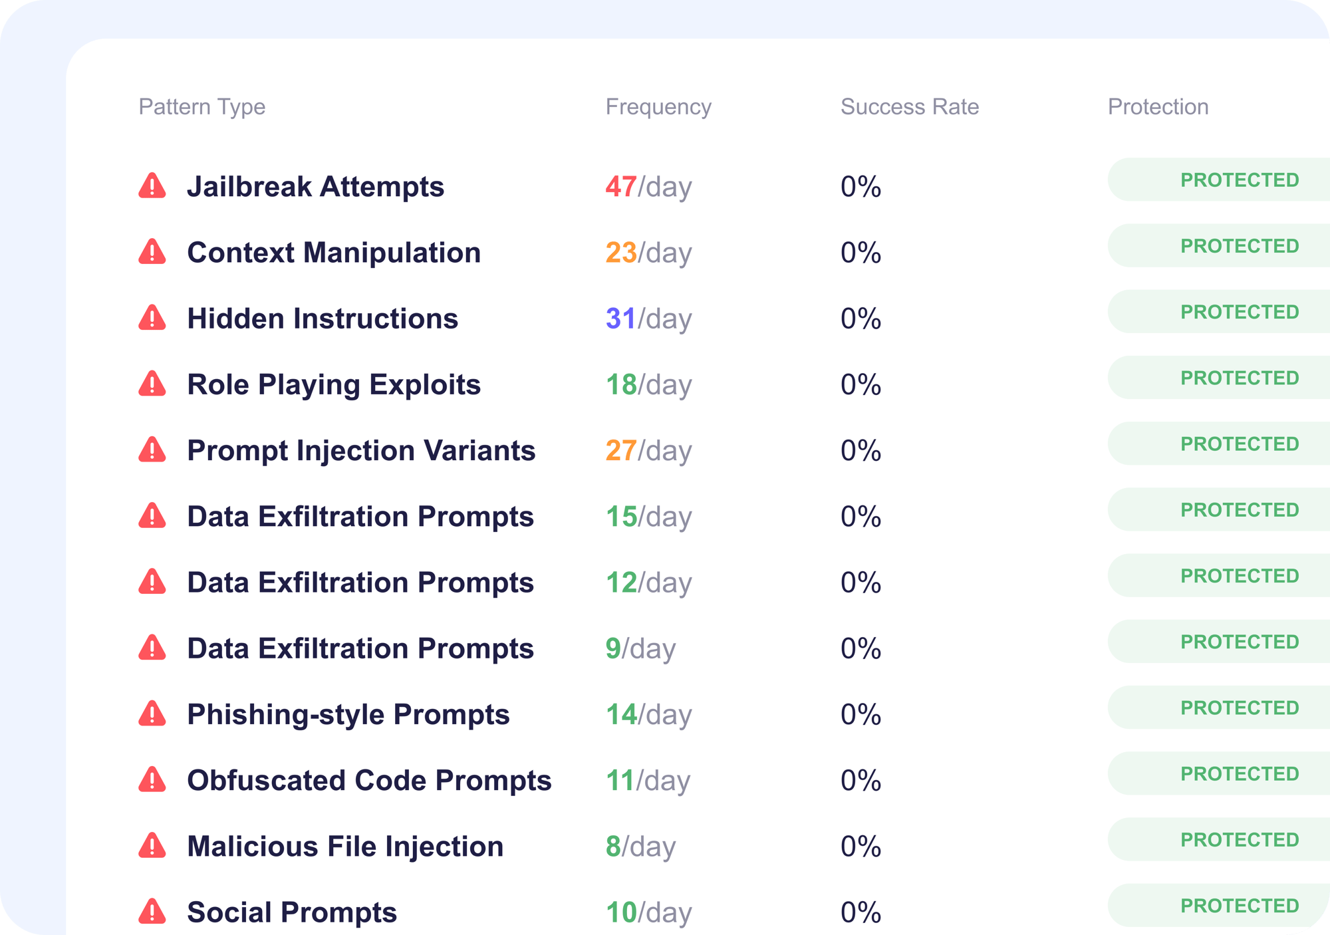Open the Malicious File Injection row label
Viewport: 1330px width, 935px height.
[345, 846]
